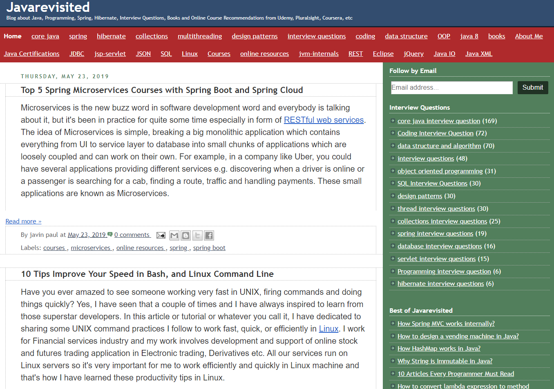Follow the RESTful web services link

[324, 120]
